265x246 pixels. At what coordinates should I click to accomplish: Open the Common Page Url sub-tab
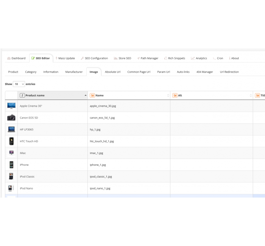pyautogui.click(x=139, y=72)
